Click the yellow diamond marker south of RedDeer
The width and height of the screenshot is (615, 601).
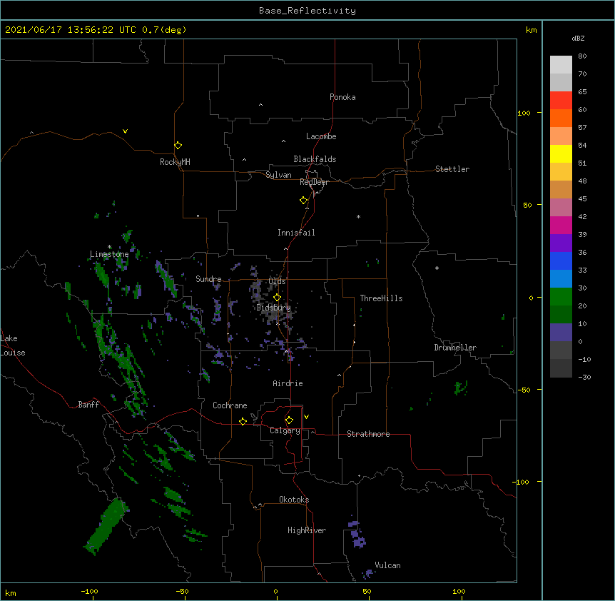tap(303, 201)
